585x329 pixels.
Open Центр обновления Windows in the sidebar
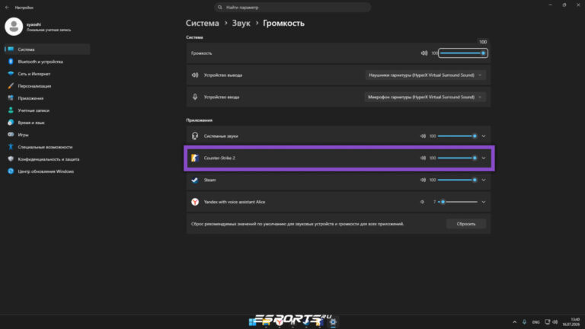47,171
